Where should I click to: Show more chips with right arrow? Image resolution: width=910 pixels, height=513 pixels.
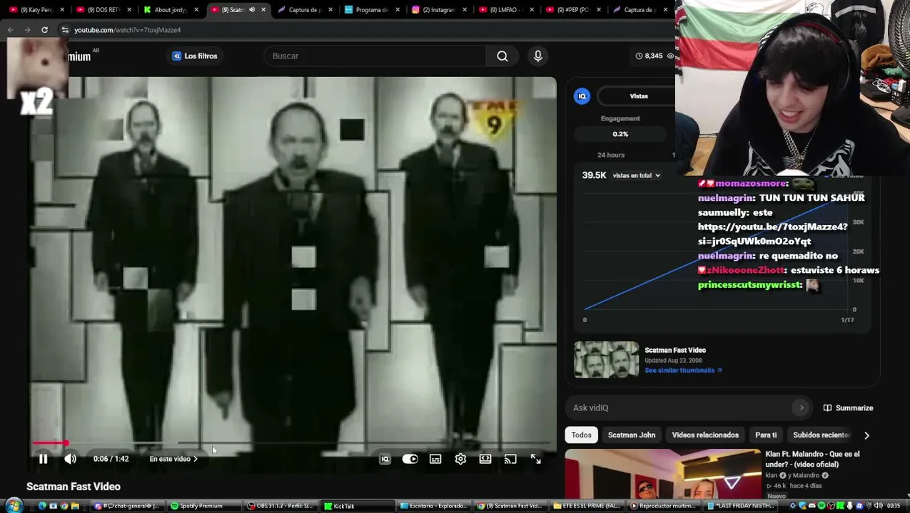(866, 435)
